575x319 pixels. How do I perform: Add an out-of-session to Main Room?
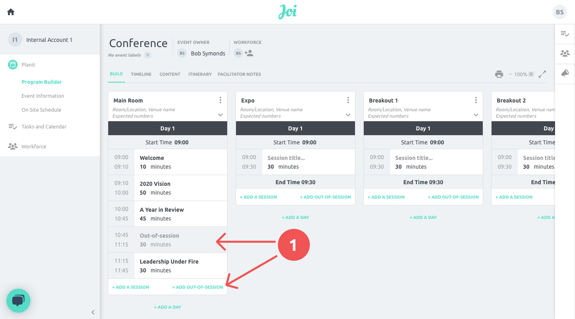198,287
